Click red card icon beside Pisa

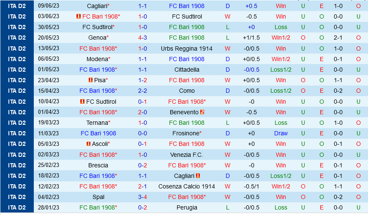[91, 80]
